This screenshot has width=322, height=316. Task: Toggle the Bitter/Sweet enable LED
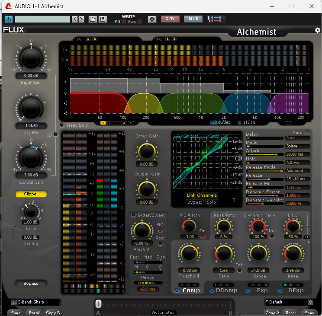[133, 215]
